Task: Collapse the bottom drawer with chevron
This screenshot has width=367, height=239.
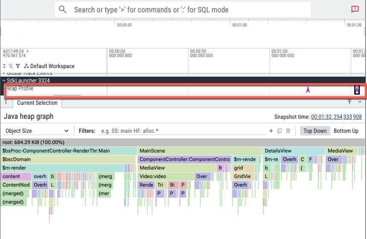Action: 359,102
